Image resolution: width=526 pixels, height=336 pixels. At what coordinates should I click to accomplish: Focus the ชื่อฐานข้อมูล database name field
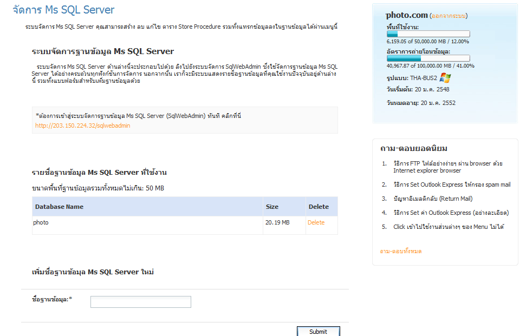tap(140, 302)
